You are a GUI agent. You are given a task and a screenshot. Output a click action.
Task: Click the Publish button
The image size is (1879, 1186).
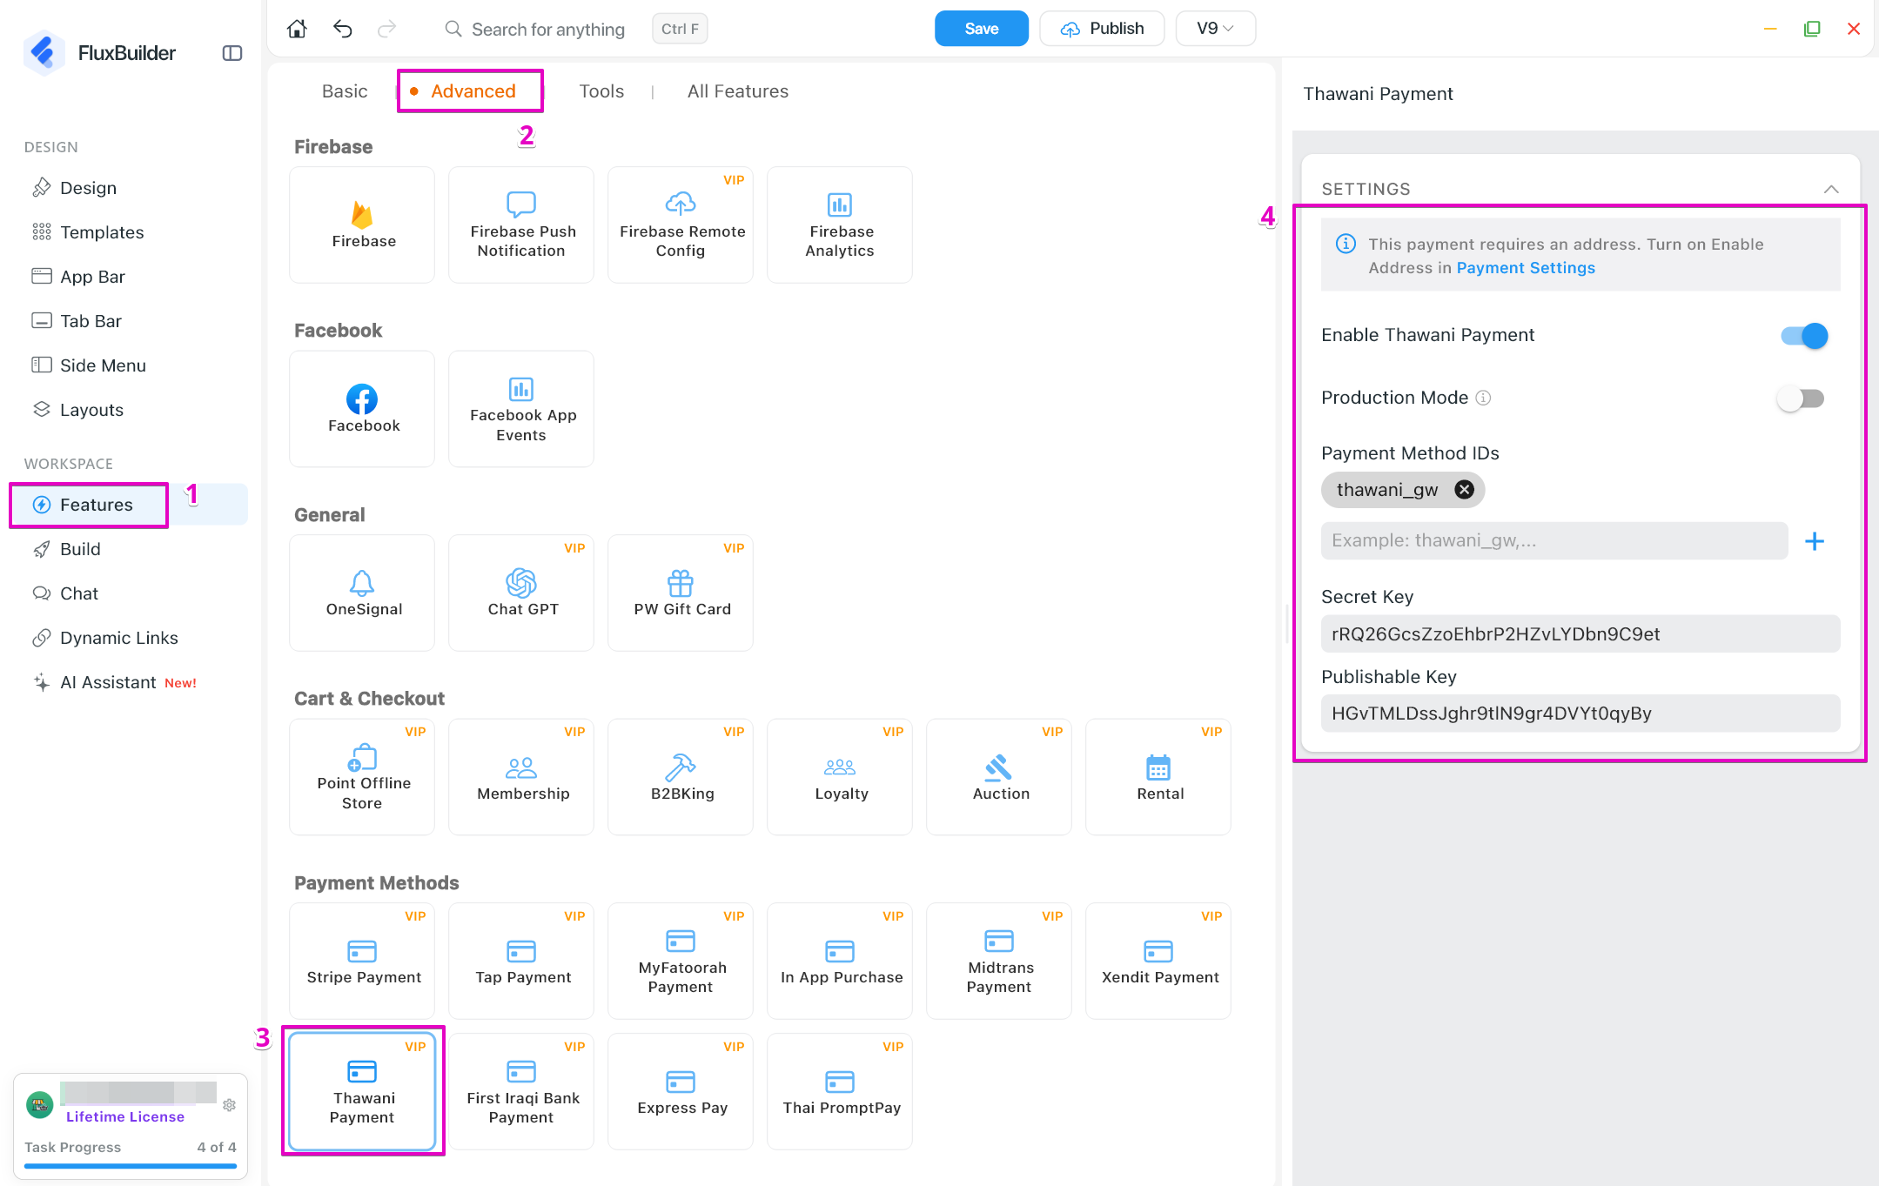(1102, 29)
